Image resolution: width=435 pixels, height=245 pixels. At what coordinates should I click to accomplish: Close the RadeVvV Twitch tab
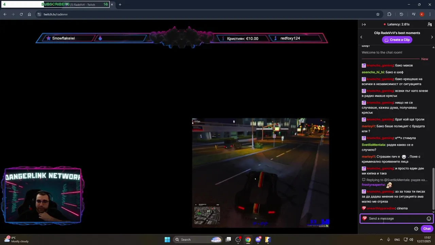tap(112, 4)
